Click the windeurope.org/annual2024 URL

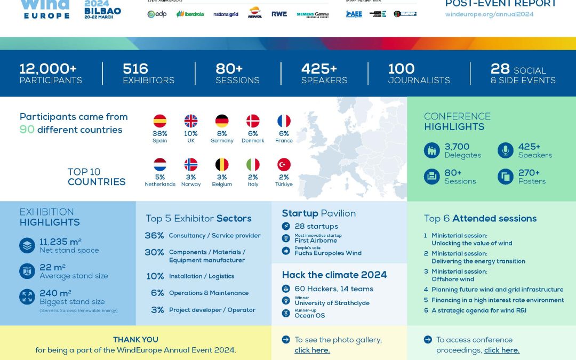(x=489, y=14)
